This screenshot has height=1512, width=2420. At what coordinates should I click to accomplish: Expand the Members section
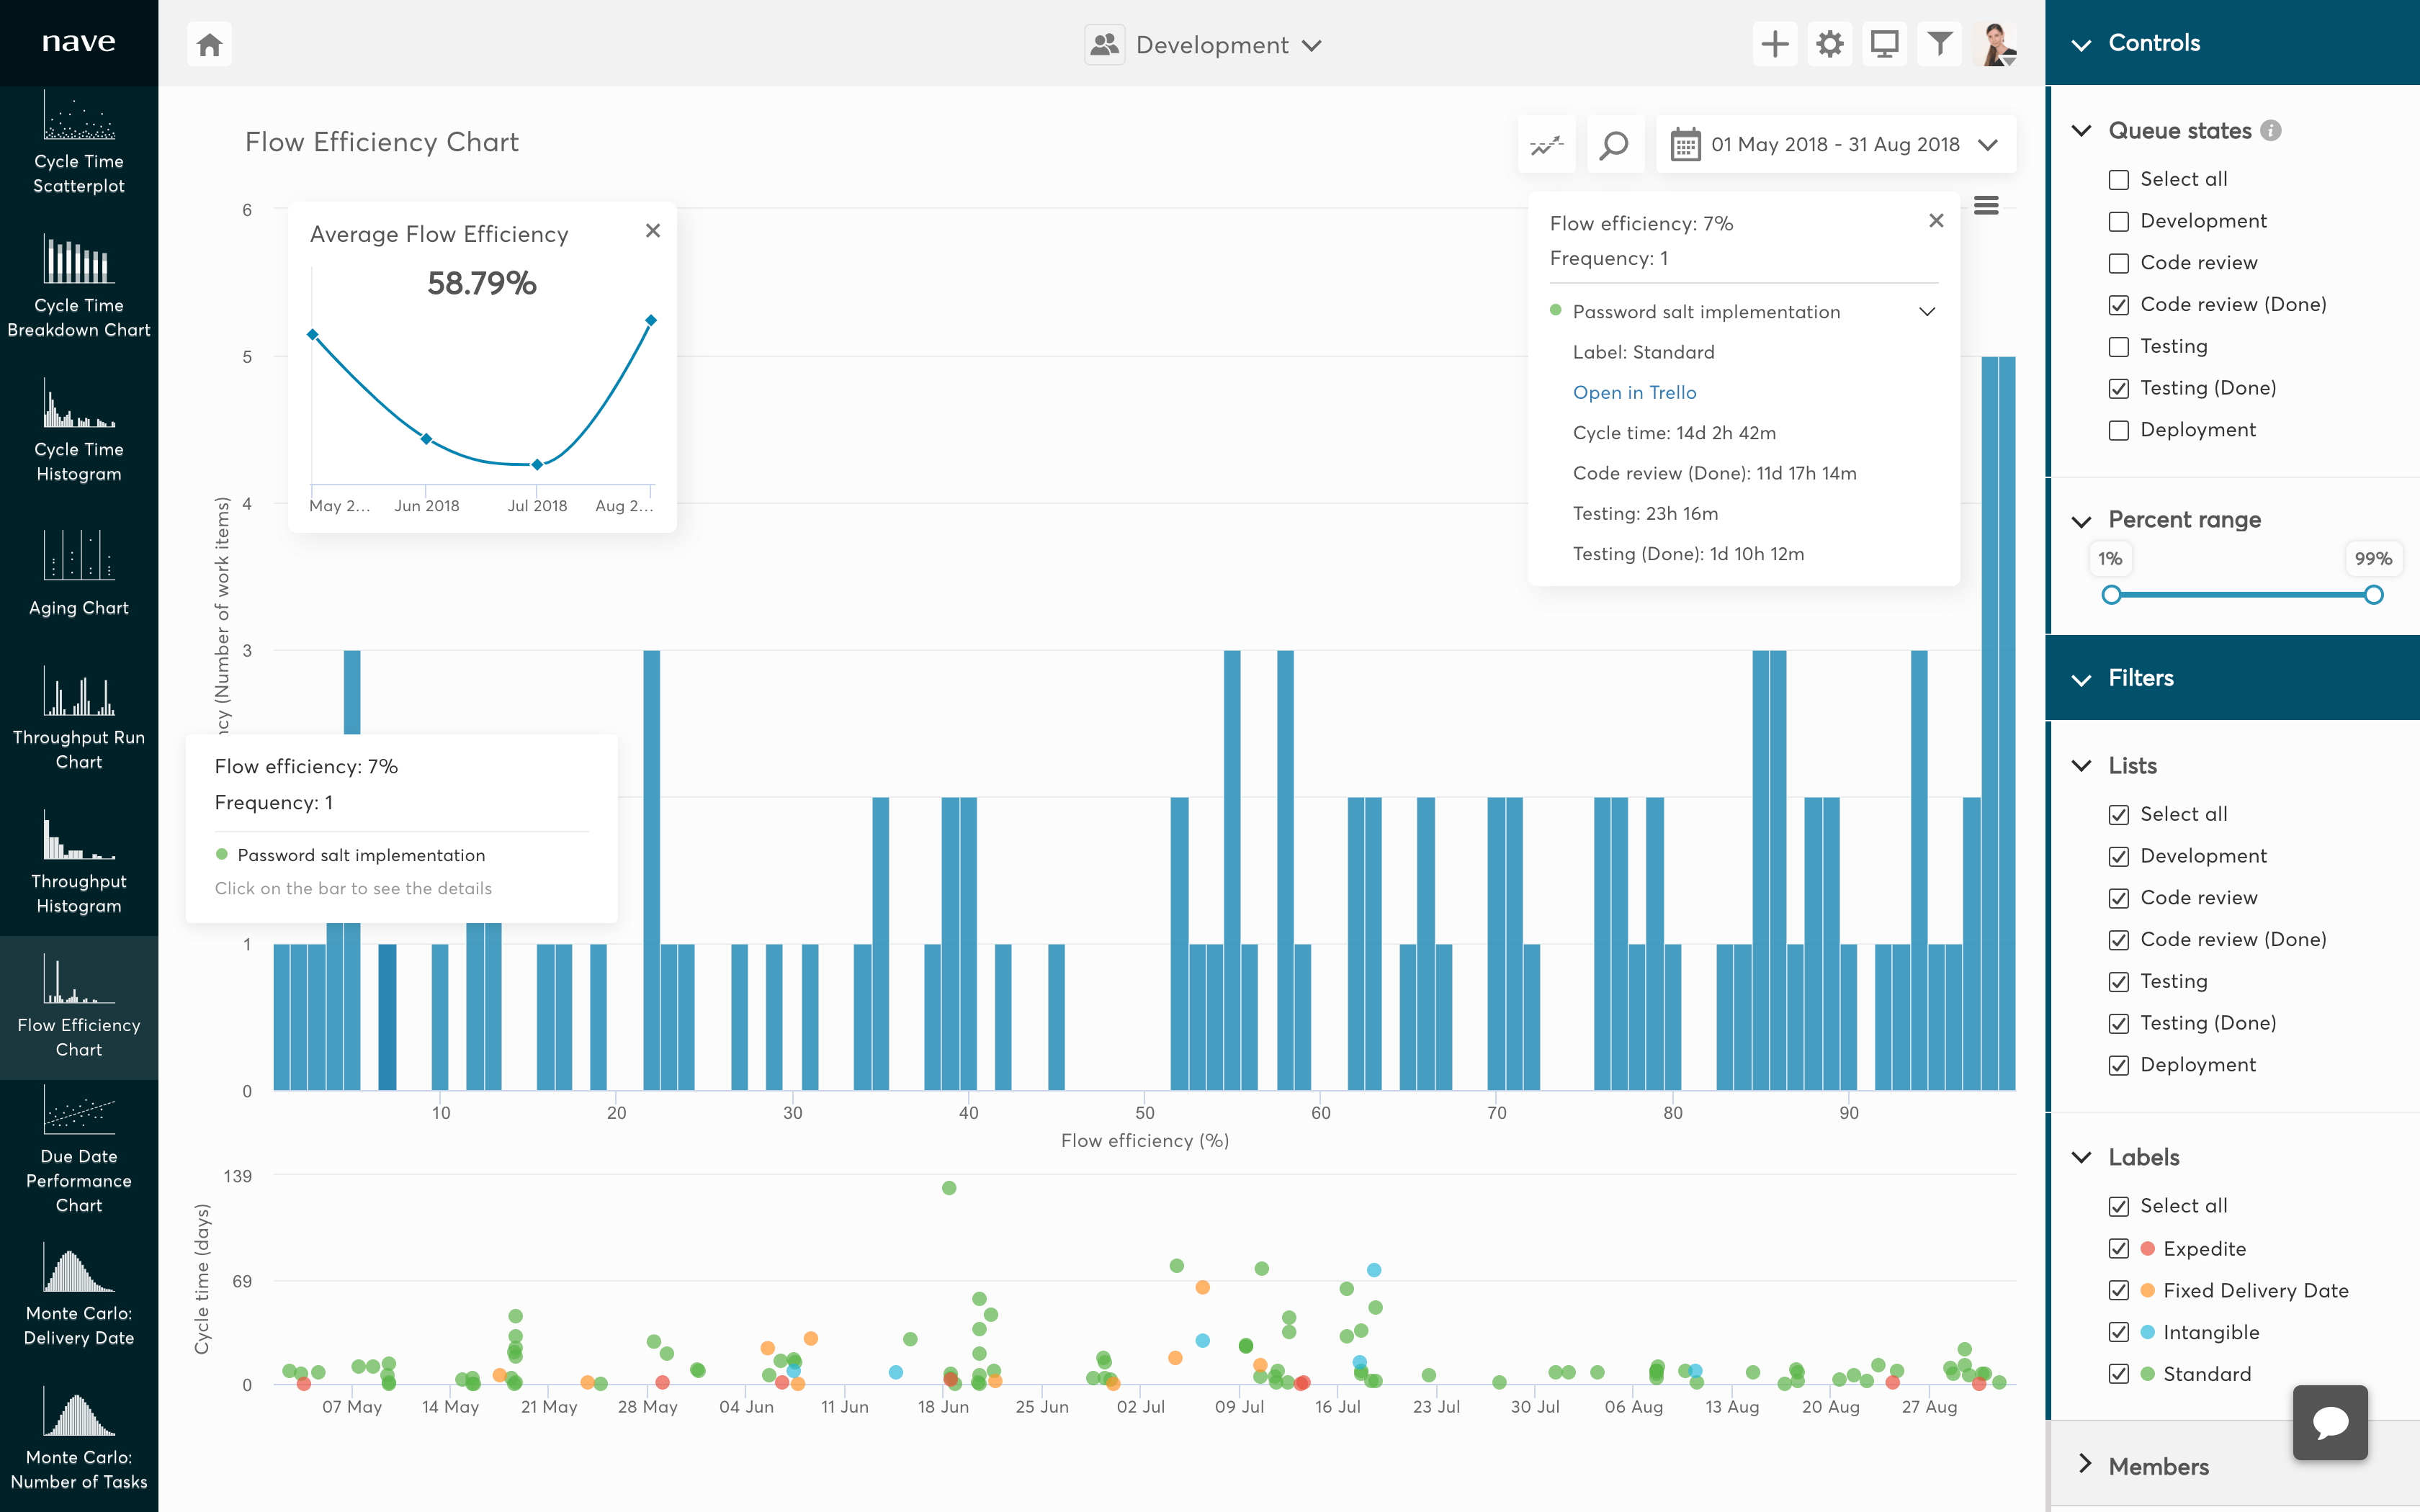[2159, 1466]
